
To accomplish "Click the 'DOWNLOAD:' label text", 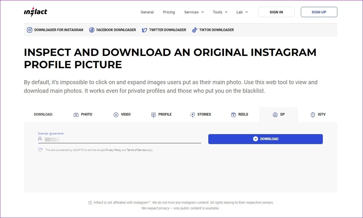I will coord(43,114).
